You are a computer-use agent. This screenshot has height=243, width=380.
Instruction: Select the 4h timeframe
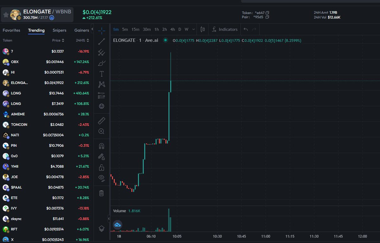coord(173,29)
